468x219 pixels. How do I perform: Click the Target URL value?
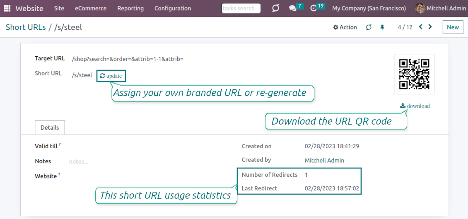pos(128,59)
